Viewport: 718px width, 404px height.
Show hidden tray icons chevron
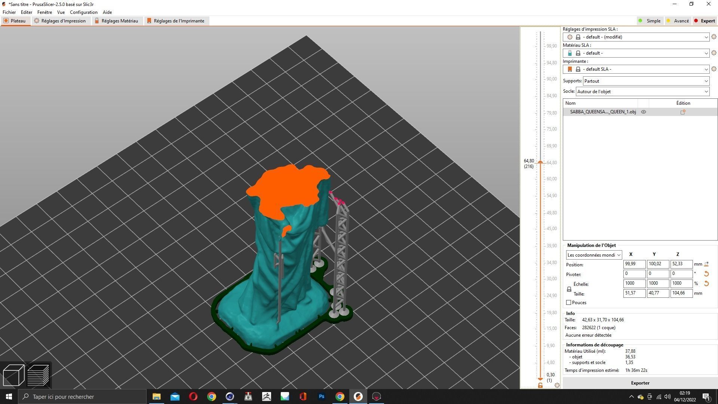pyautogui.click(x=631, y=397)
